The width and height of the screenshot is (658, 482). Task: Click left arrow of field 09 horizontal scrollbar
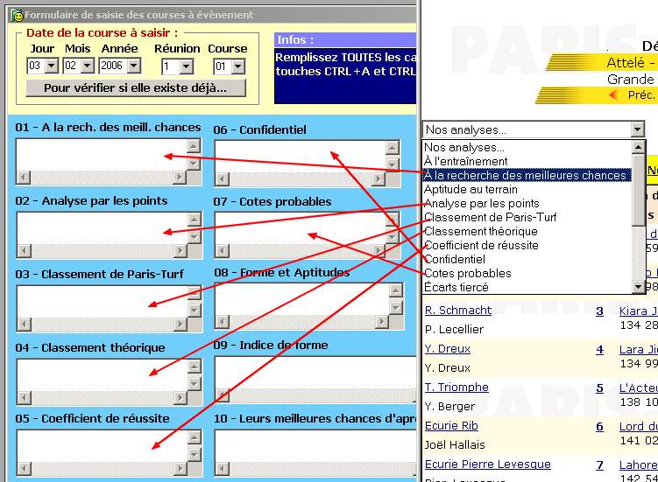click(223, 395)
